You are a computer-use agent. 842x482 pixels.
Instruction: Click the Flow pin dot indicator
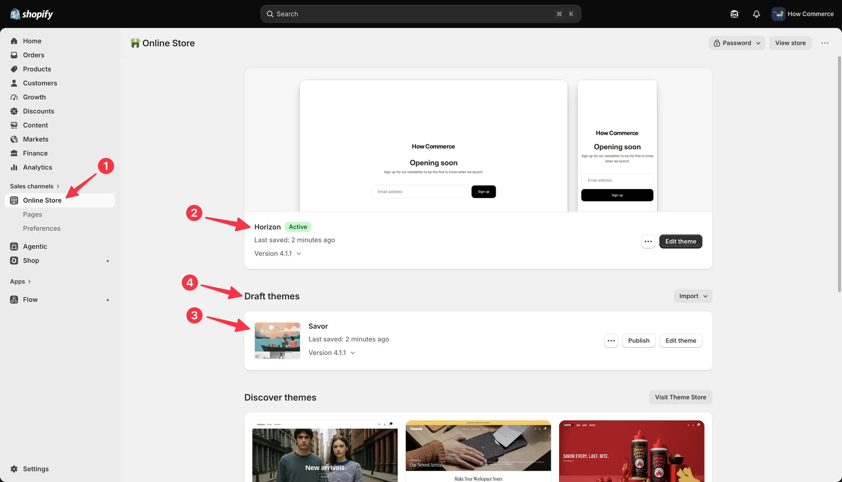pyautogui.click(x=108, y=300)
